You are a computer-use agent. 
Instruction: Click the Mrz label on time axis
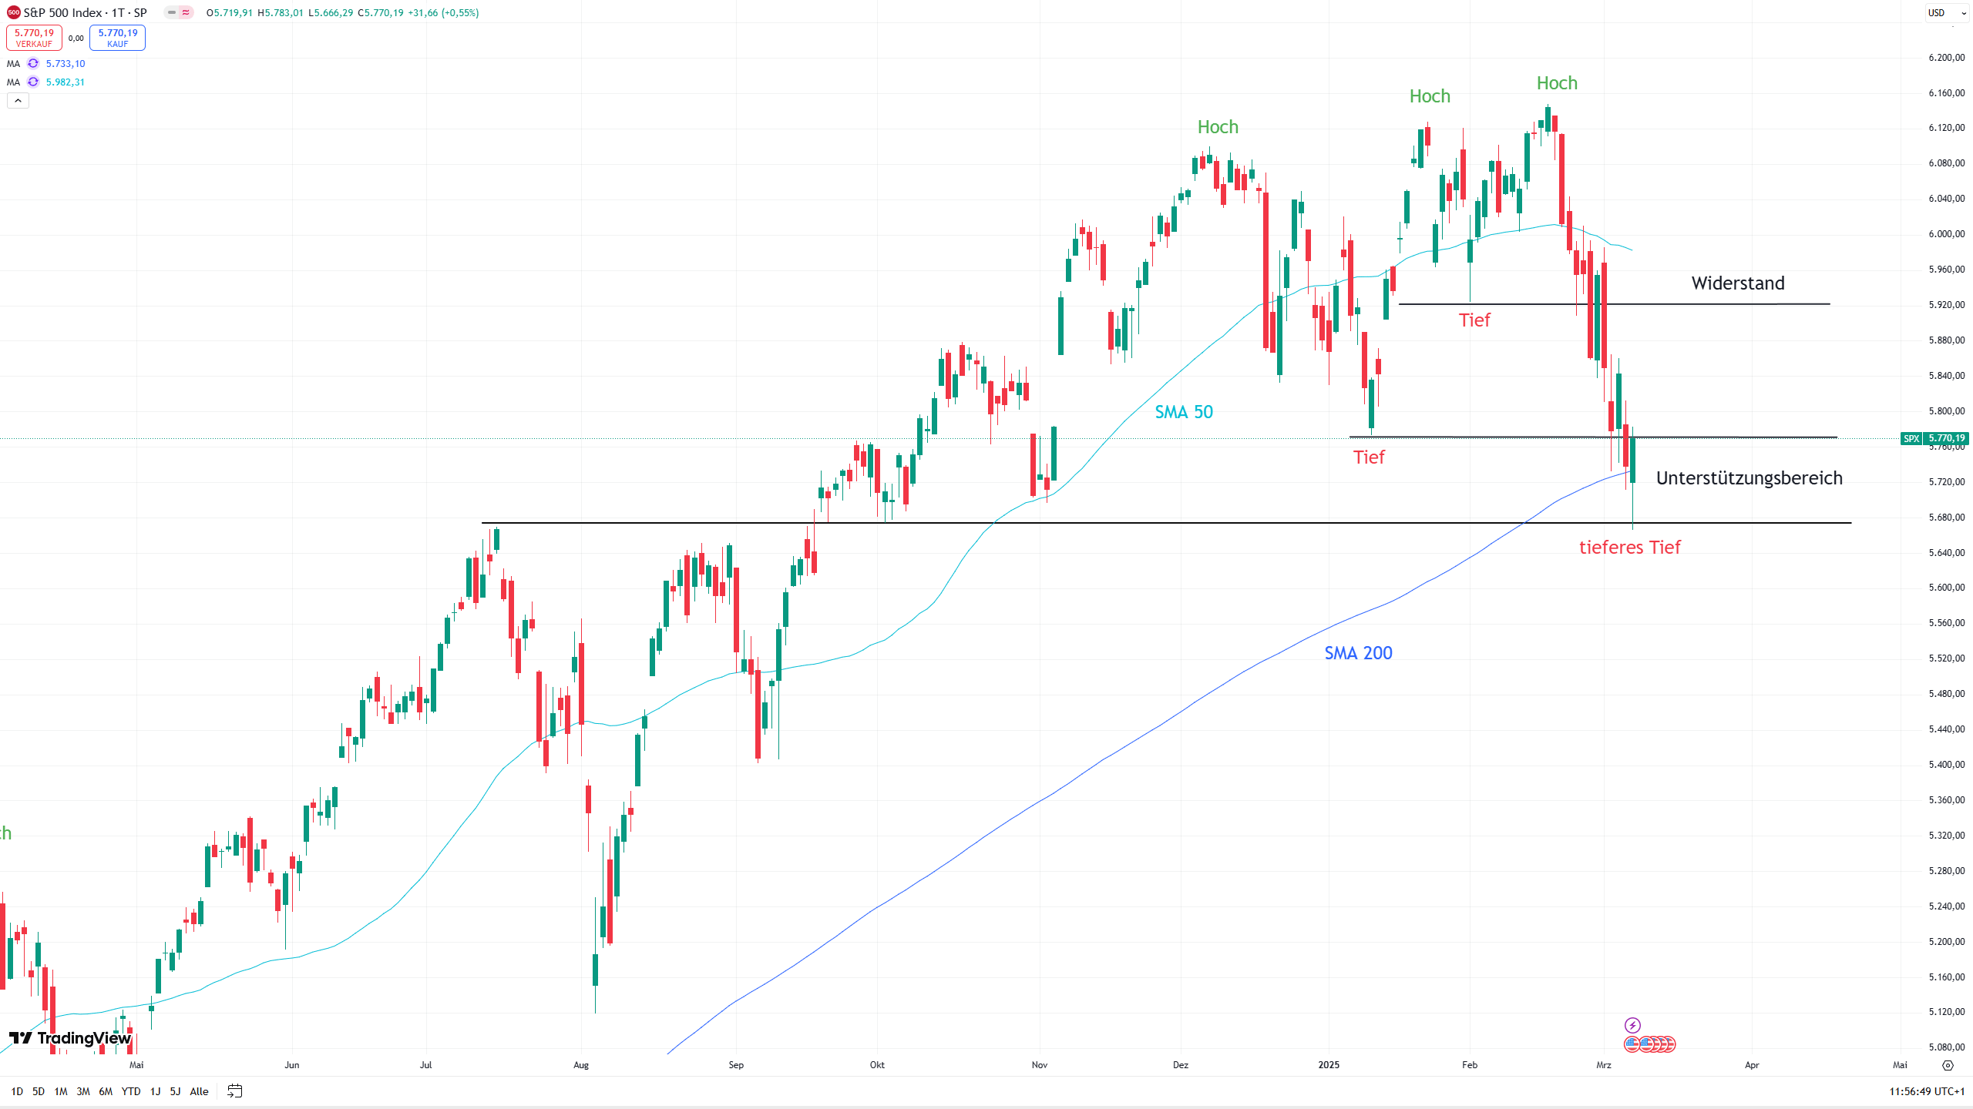click(x=1604, y=1065)
